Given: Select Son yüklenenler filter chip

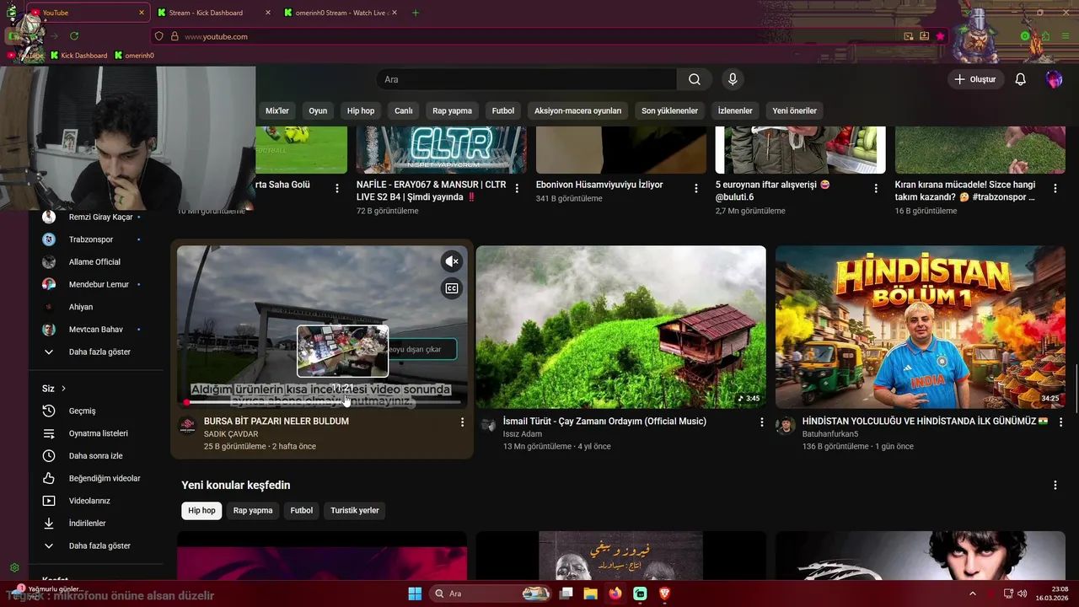Looking at the screenshot, I should click(670, 110).
